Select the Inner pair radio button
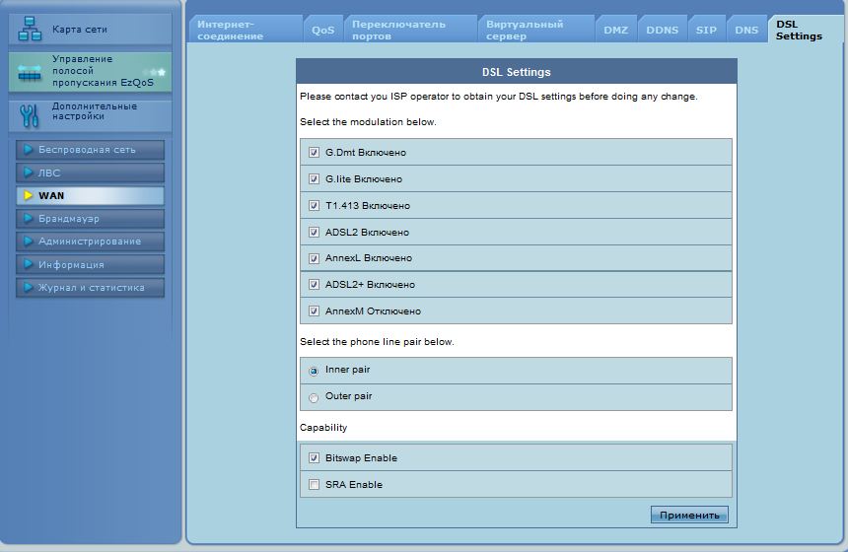Screen dimensions: 848x552 tap(315, 372)
